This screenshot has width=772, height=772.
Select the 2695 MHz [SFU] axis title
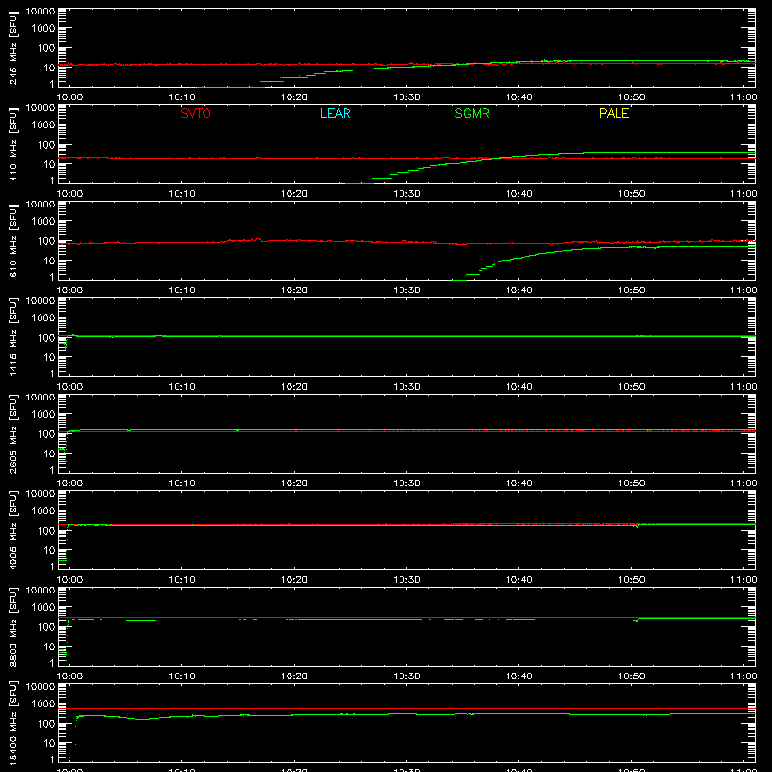[x=14, y=433]
